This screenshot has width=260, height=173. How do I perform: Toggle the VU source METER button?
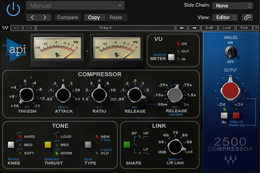click(x=171, y=57)
